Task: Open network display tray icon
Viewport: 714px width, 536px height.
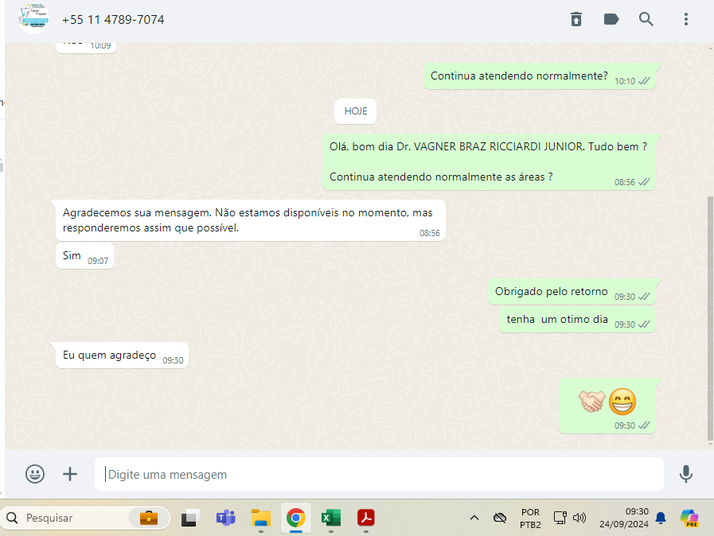Action: (x=560, y=518)
